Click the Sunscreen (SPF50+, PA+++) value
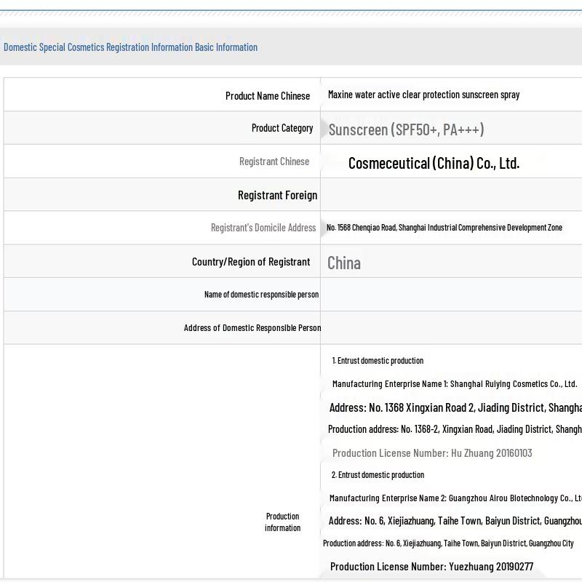 click(x=406, y=129)
